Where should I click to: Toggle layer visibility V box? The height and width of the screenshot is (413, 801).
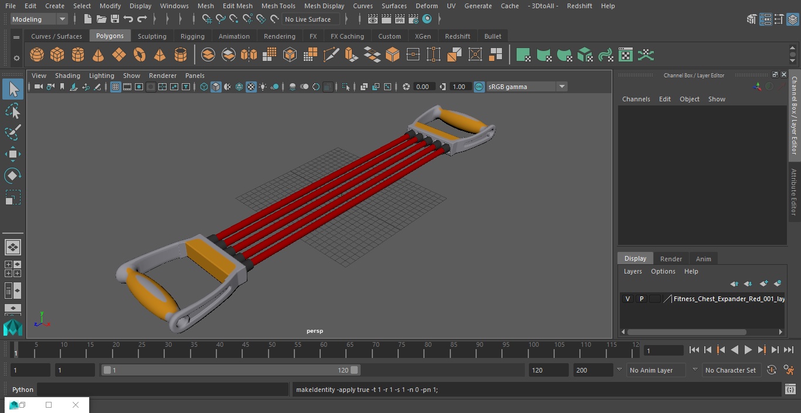tap(627, 299)
